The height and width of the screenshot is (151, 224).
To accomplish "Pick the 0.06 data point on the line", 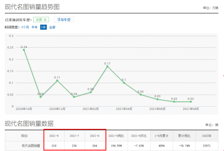I will [91, 92].
